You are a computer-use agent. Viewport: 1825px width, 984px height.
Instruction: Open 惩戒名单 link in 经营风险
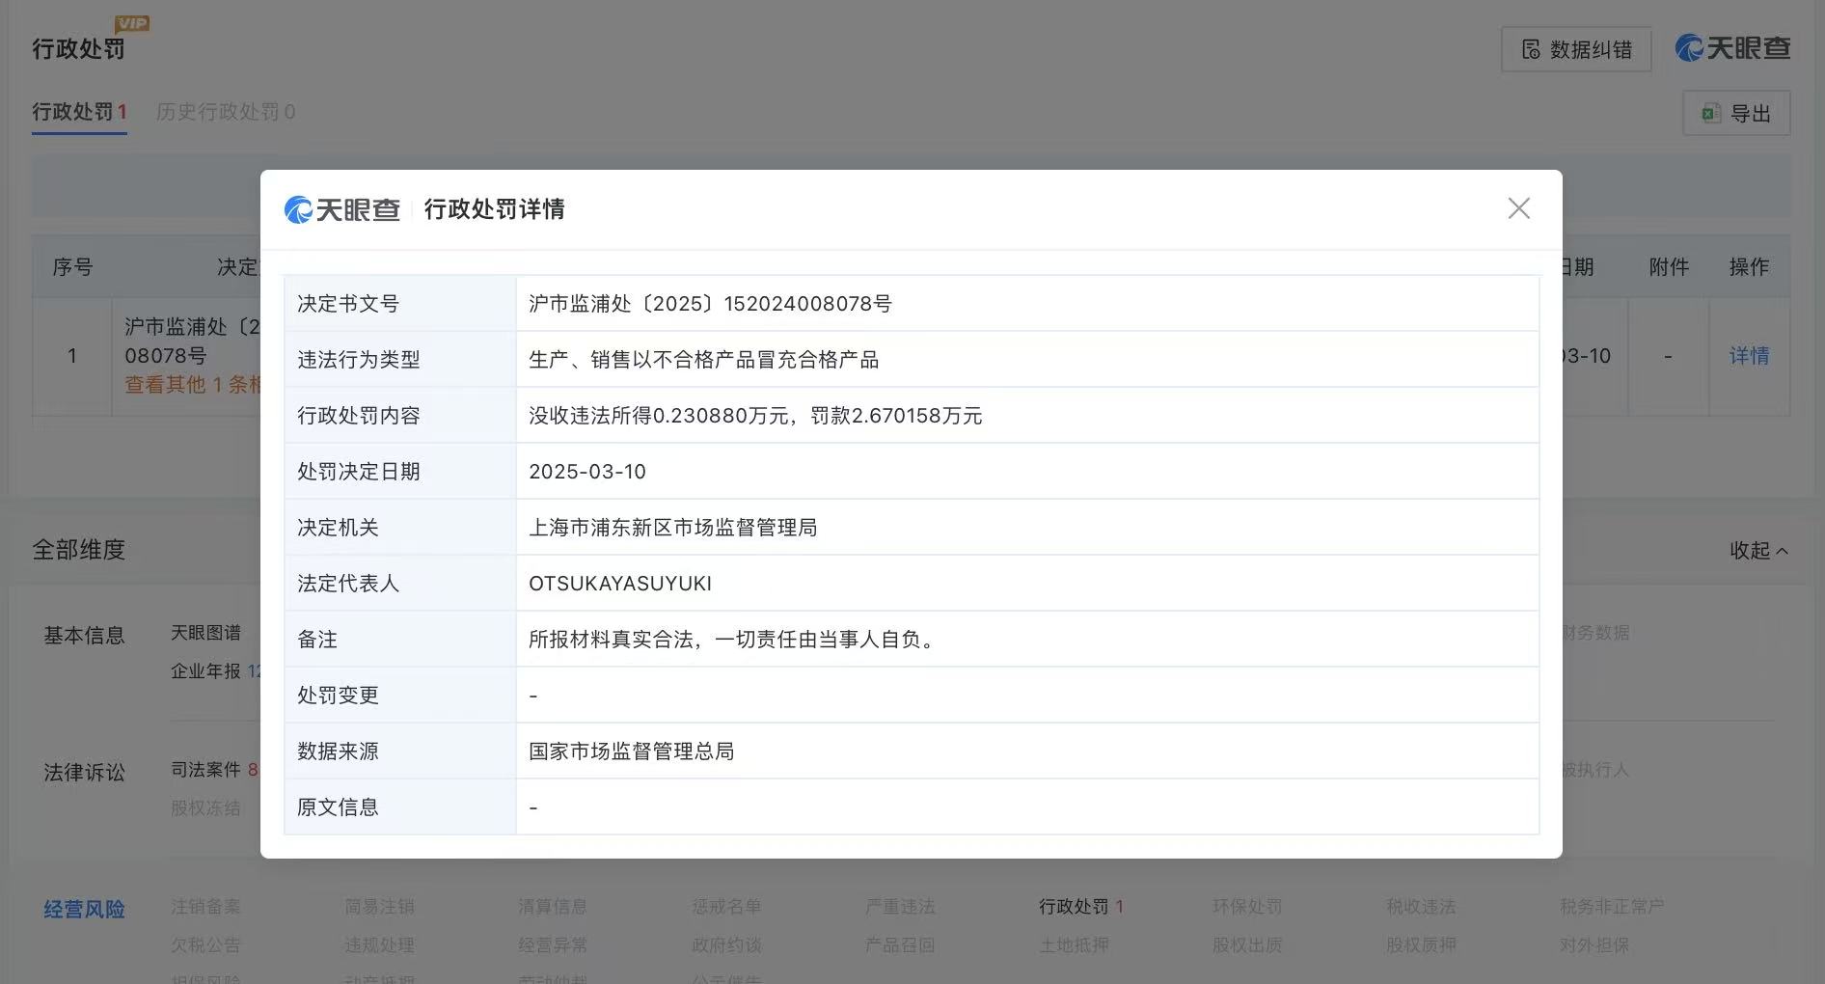click(726, 907)
